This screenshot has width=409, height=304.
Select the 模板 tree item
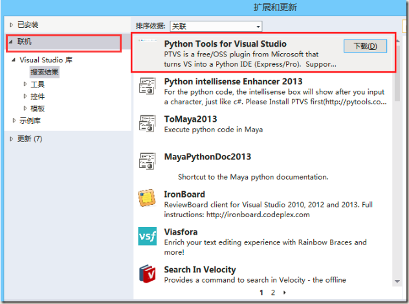click(38, 108)
